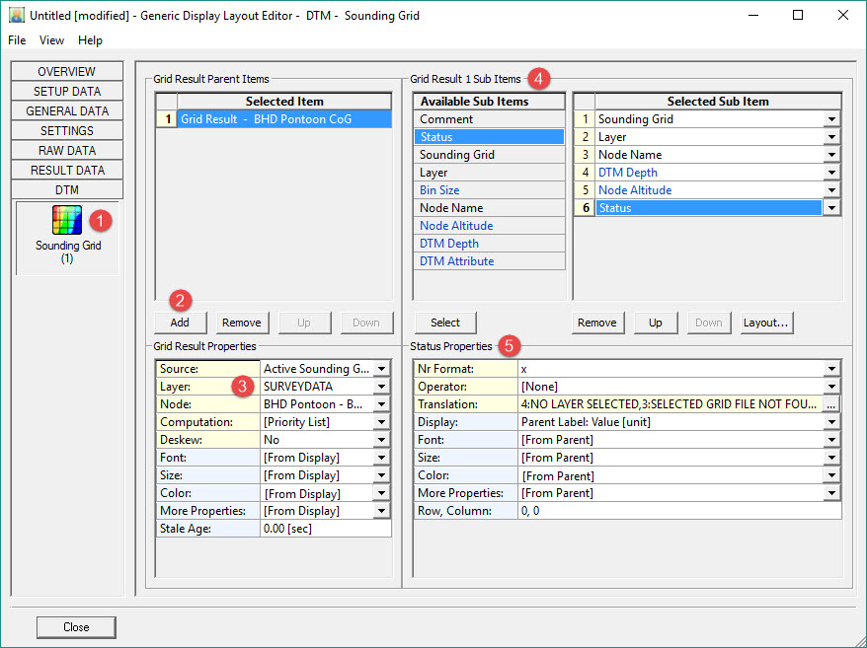Open the Help menu
The height and width of the screenshot is (648, 867).
tap(90, 40)
